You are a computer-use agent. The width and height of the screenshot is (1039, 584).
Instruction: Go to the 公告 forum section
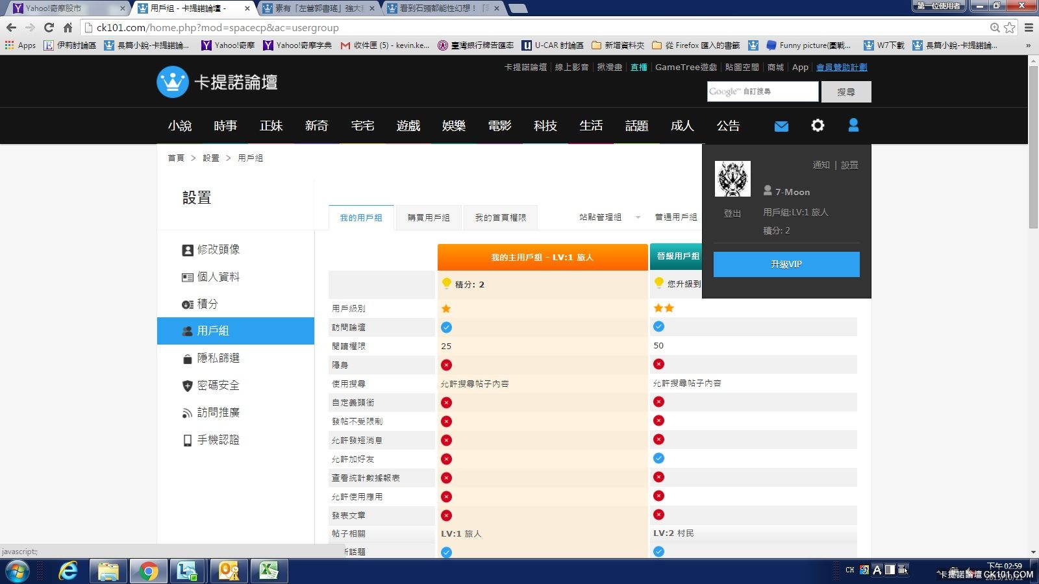point(728,126)
